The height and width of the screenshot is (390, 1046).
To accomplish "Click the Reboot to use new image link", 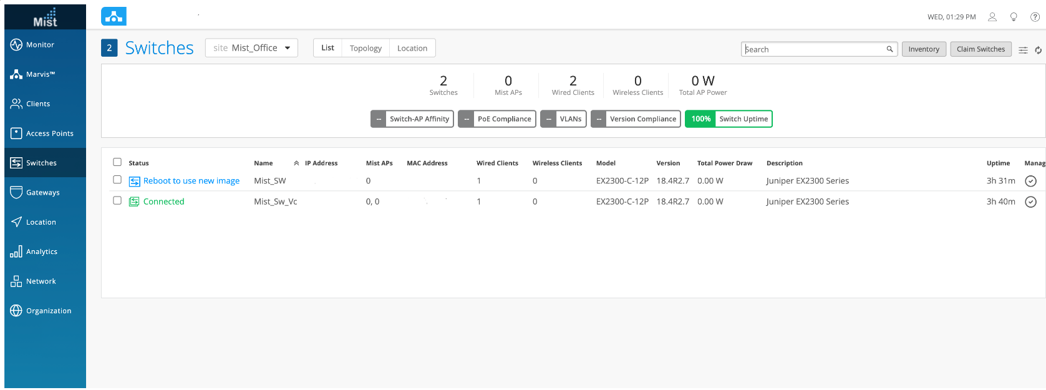I will pos(191,181).
